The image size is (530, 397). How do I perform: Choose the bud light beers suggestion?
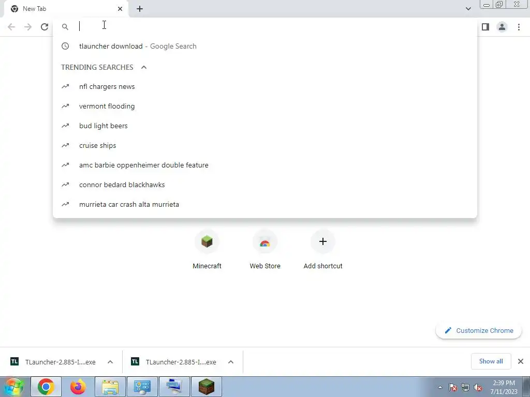click(265, 126)
